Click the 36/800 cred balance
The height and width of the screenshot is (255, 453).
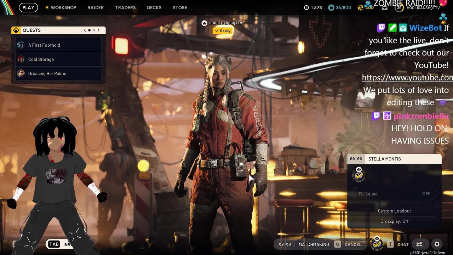(343, 7)
